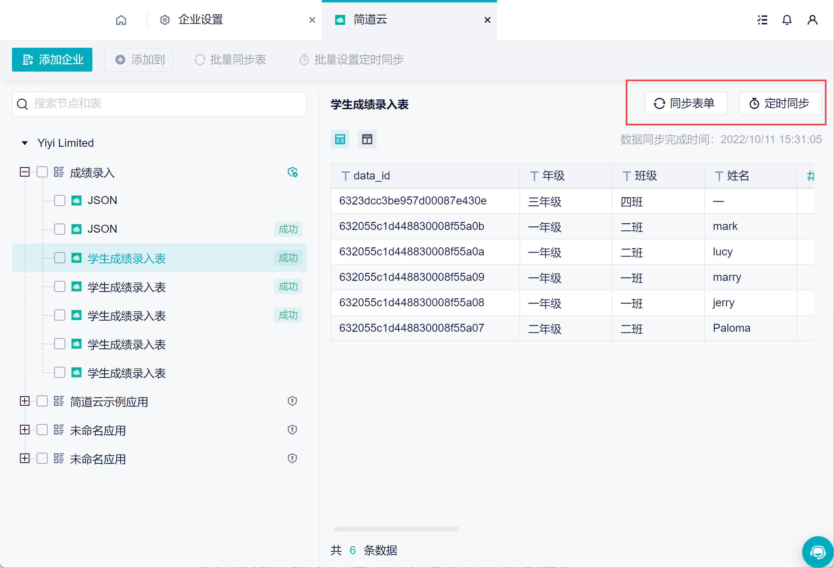Image resolution: width=834 pixels, height=568 pixels.
Task: Click shield icon next to 简道云示例应用
Action: (x=292, y=401)
